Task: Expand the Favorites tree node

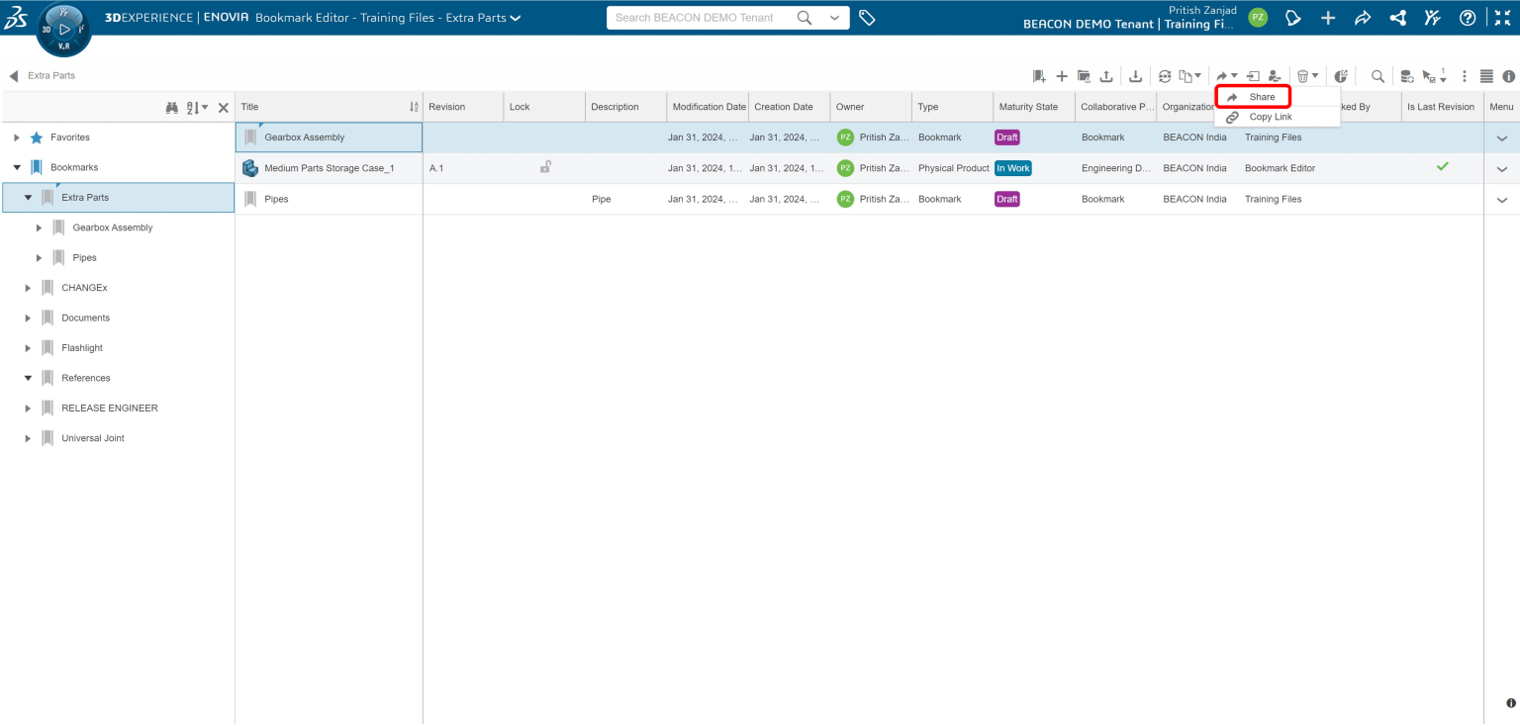Action: tap(17, 137)
